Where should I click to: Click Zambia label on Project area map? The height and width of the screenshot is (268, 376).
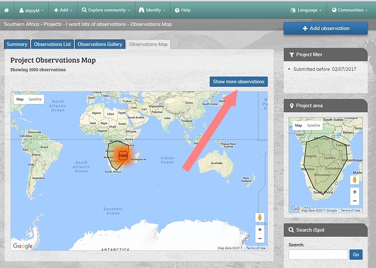(x=330, y=158)
